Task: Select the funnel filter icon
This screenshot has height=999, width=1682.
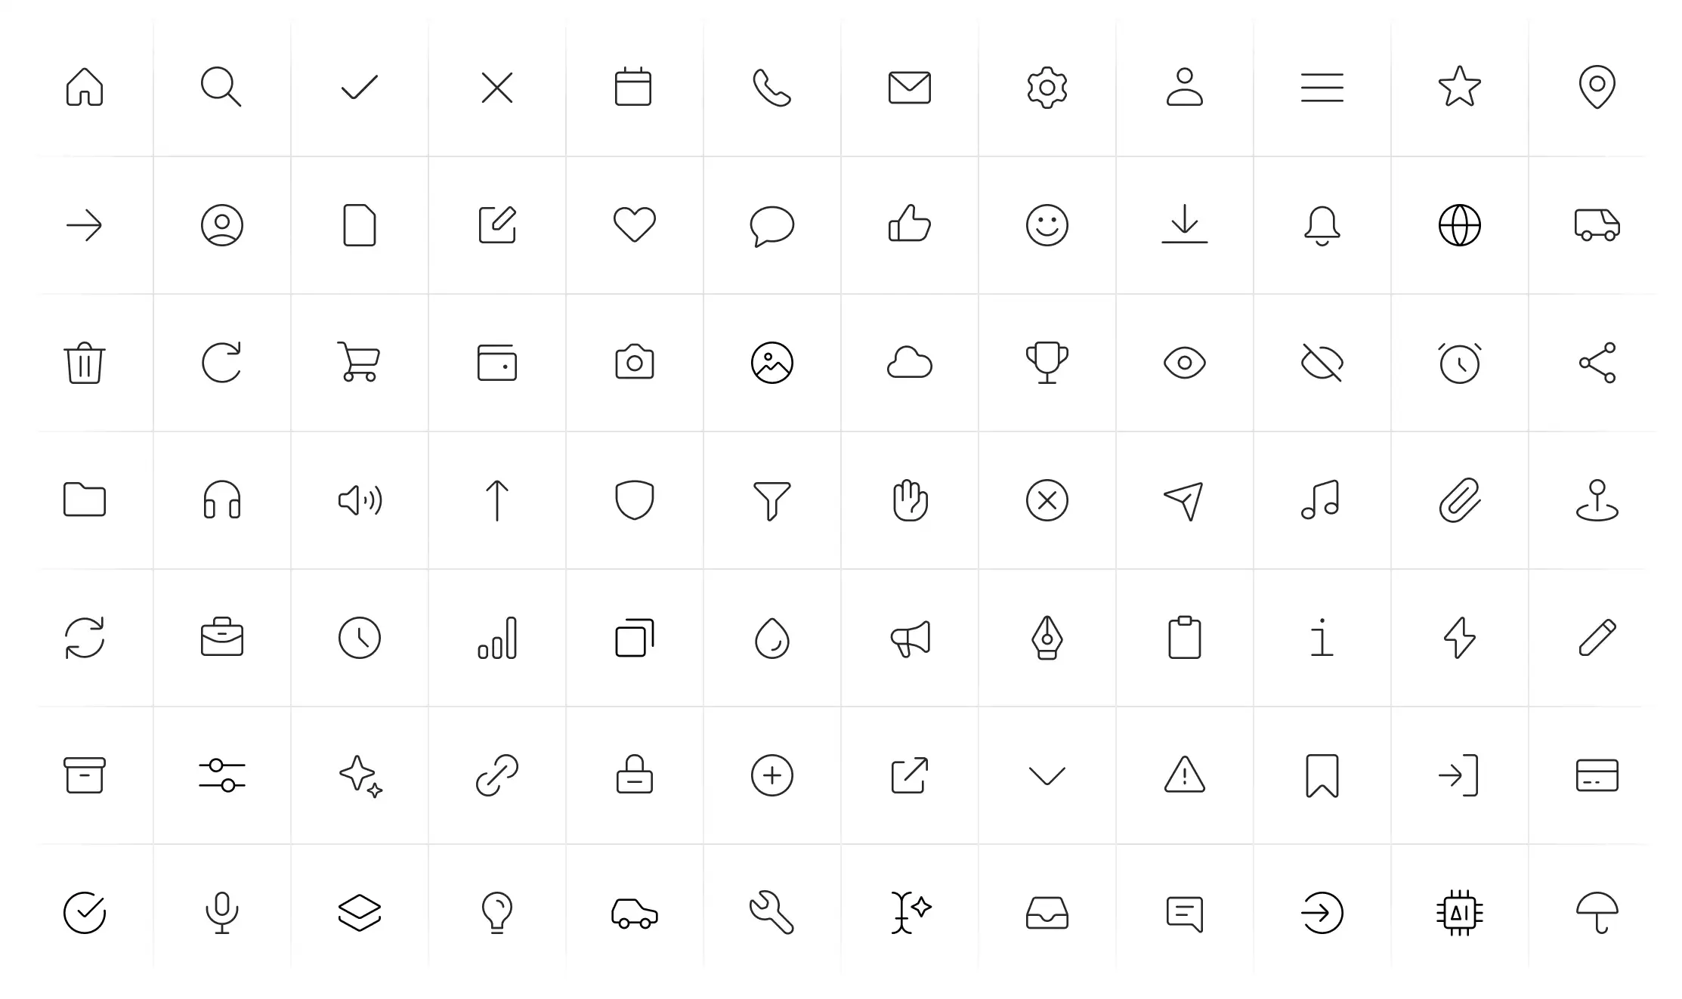Action: tap(771, 500)
